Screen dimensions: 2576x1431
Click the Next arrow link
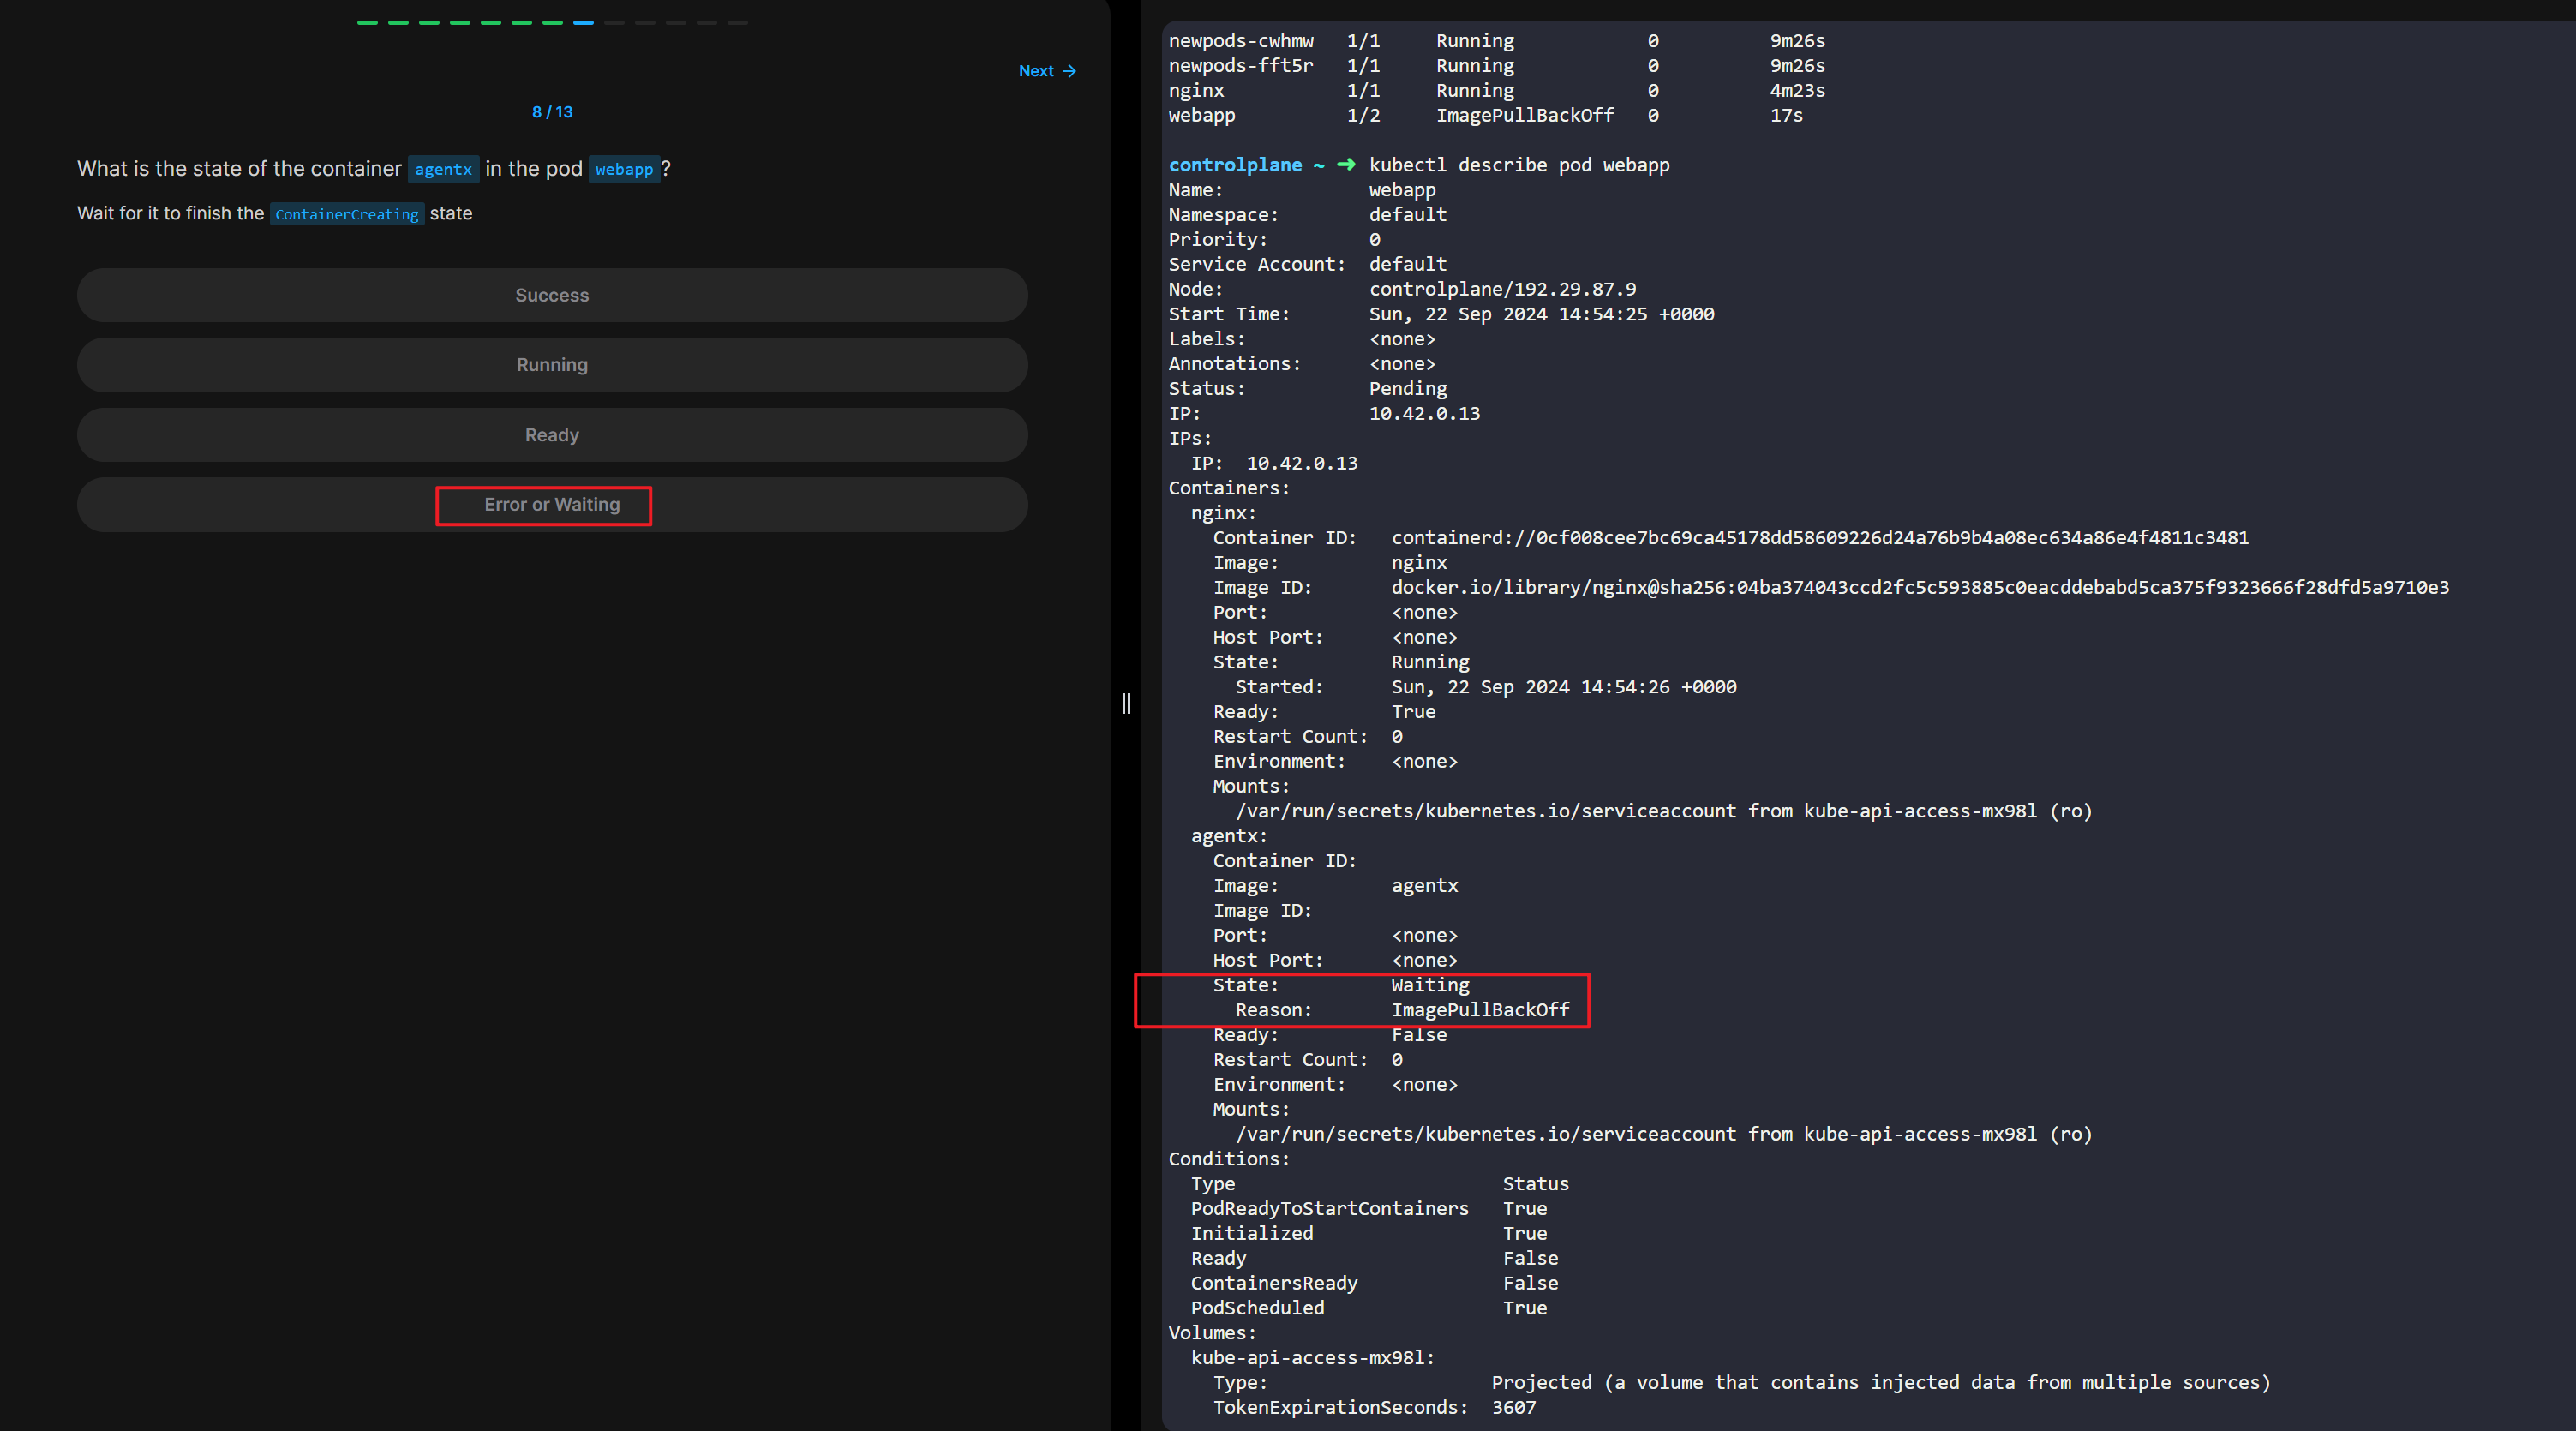(1046, 71)
